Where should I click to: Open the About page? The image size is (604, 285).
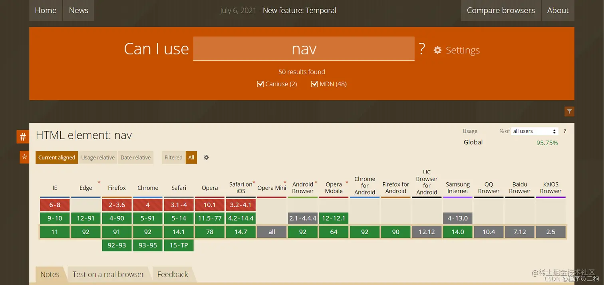point(558,10)
